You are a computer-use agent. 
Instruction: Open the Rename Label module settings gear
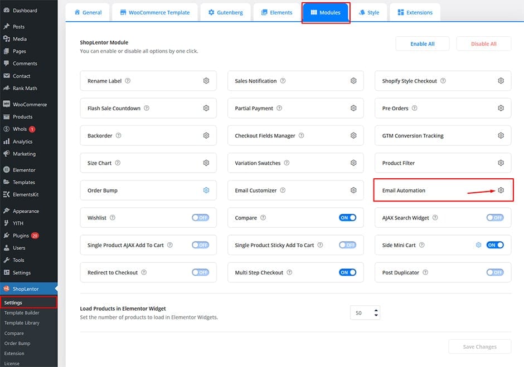pyautogui.click(x=205, y=80)
